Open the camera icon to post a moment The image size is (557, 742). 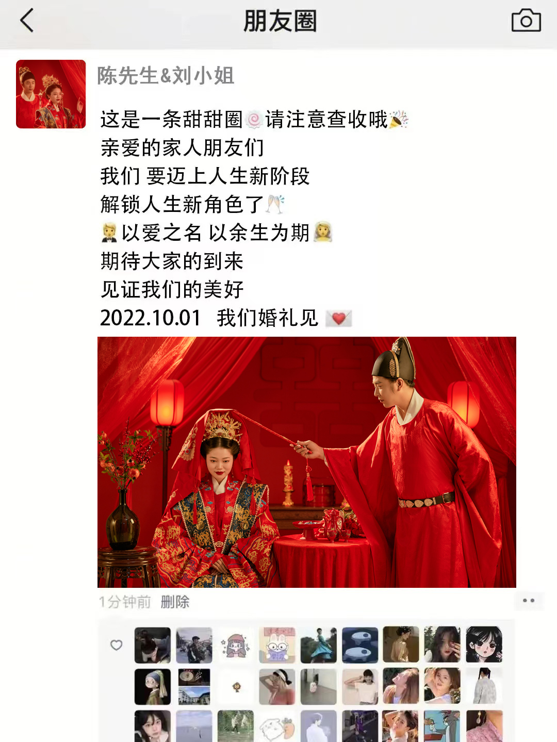[526, 21]
